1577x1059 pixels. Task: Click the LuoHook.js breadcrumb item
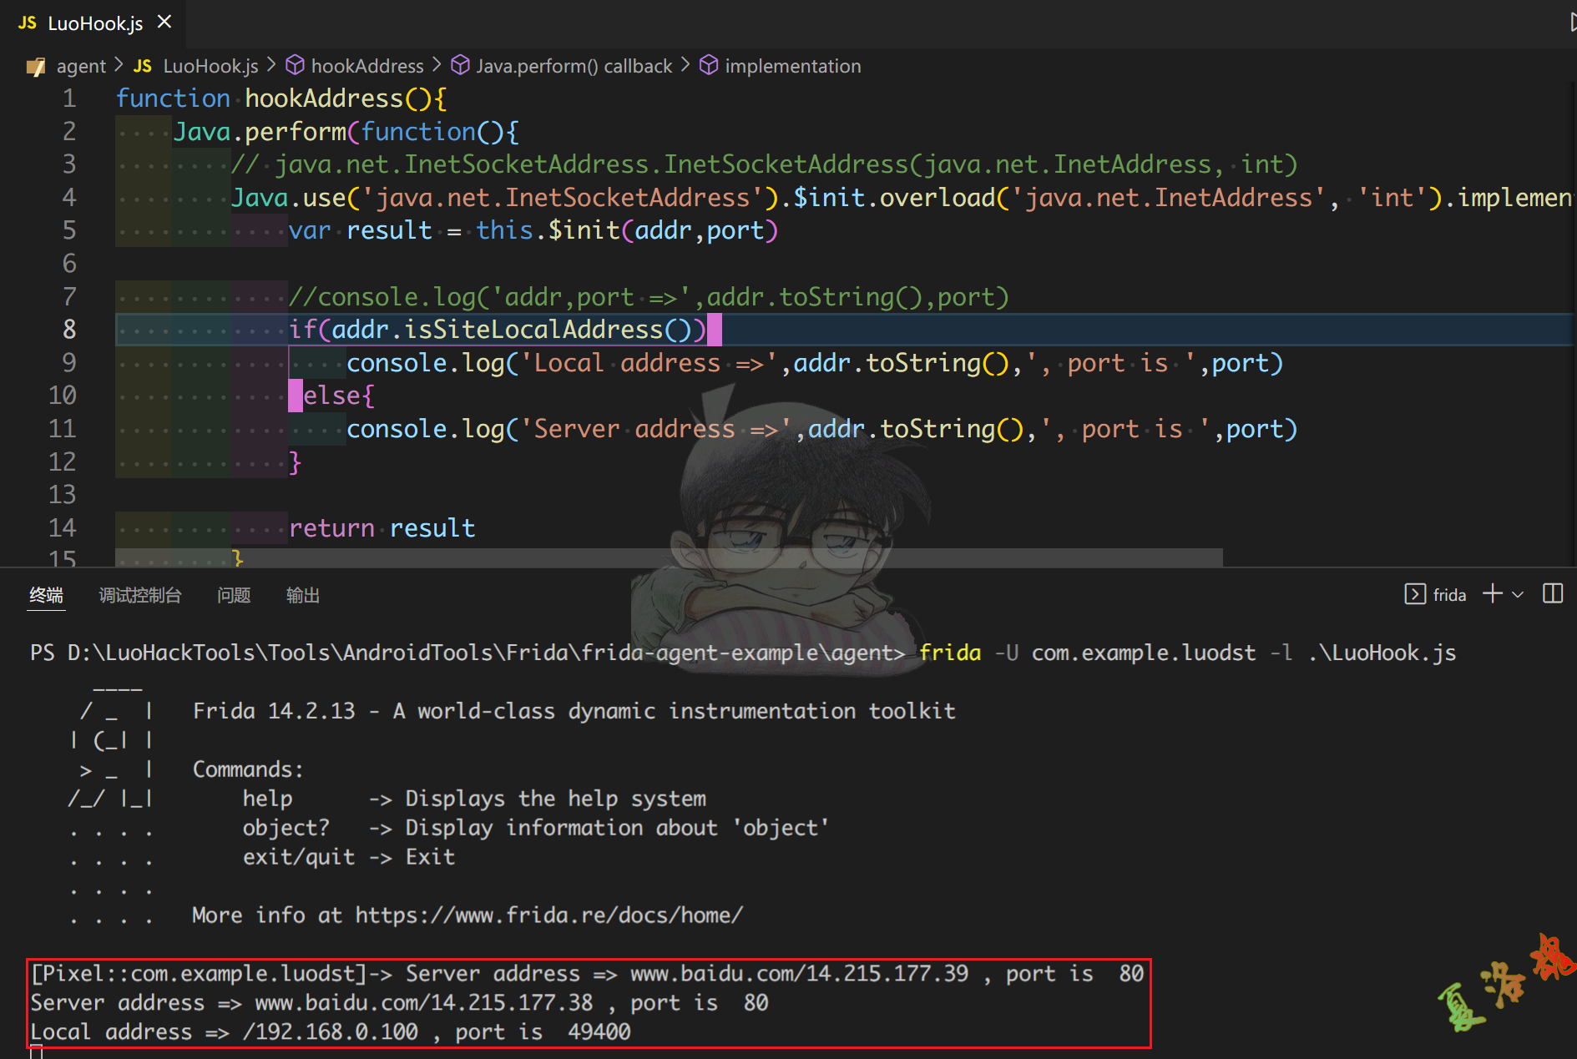coord(210,67)
